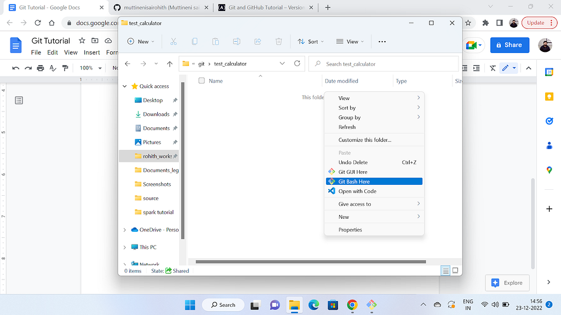
Task: Switch to large thumbnails view icon
Action: [455, 271]
